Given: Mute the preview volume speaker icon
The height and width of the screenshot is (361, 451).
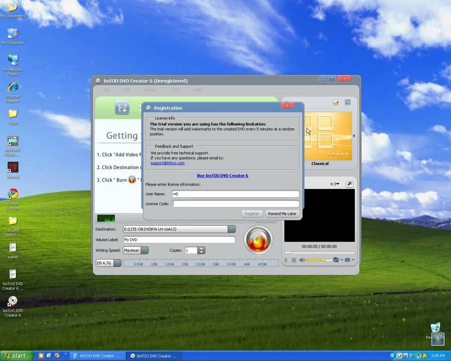Looking at the screenshot, I should (302, 260).
